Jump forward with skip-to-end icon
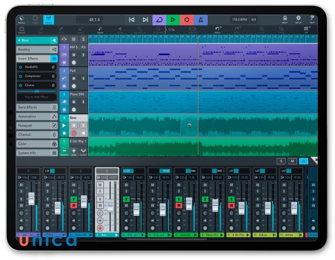Image resolution: width=335 pixels, height=260 pixels. tap(145, 20)
